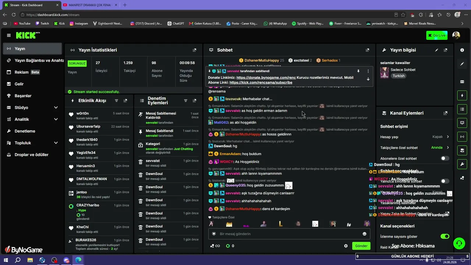Image resolution: width=471 pixels, height=265 pixels.
Task: Select Yayın in the left sidebar
Action: [32, 49]
